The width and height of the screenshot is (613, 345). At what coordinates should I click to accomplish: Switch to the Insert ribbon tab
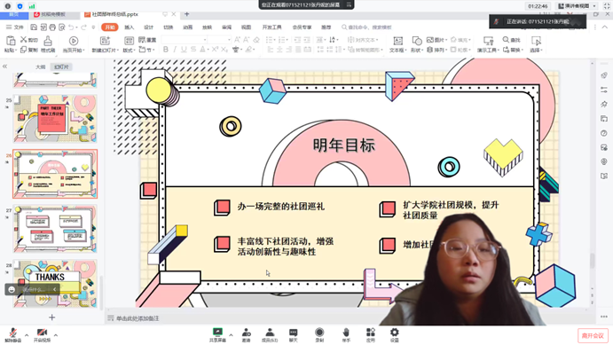pos(129,27)
